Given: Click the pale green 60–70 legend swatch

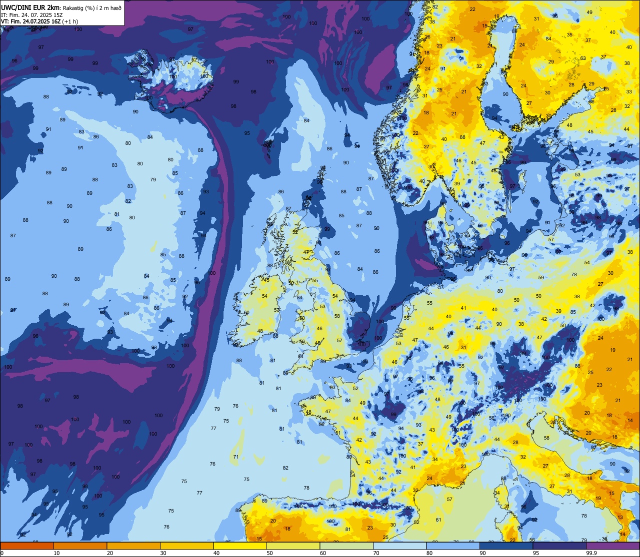Looking at the screenshot, I should [x=346, y=546].
